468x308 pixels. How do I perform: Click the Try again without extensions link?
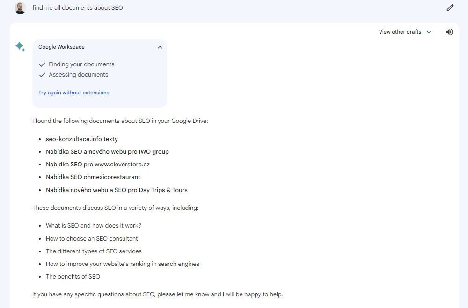[x=73, y=93]
